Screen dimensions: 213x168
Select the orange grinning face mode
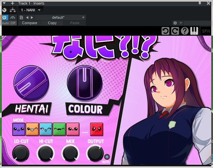[32, 129]
